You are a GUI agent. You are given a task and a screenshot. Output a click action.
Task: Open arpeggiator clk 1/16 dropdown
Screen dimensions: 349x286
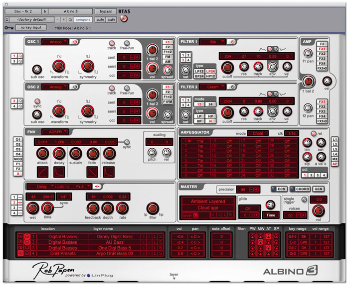pos(292,133)
